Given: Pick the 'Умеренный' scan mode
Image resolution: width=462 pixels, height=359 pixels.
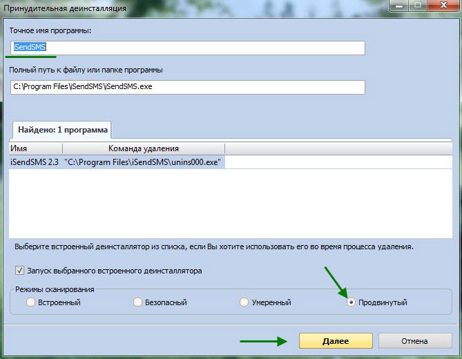Looking at the screenshot, I should [x=244, y=302].
